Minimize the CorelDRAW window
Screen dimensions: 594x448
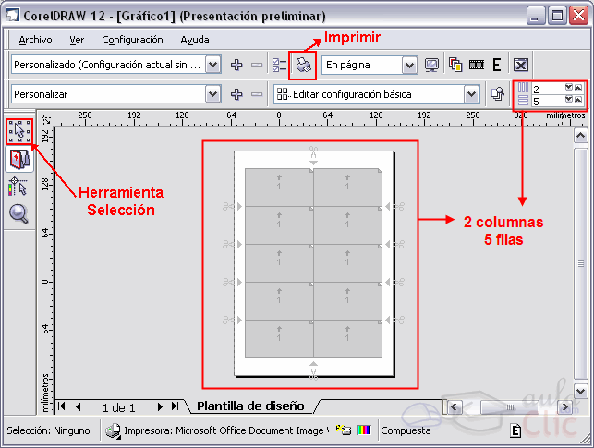(535, 16)
